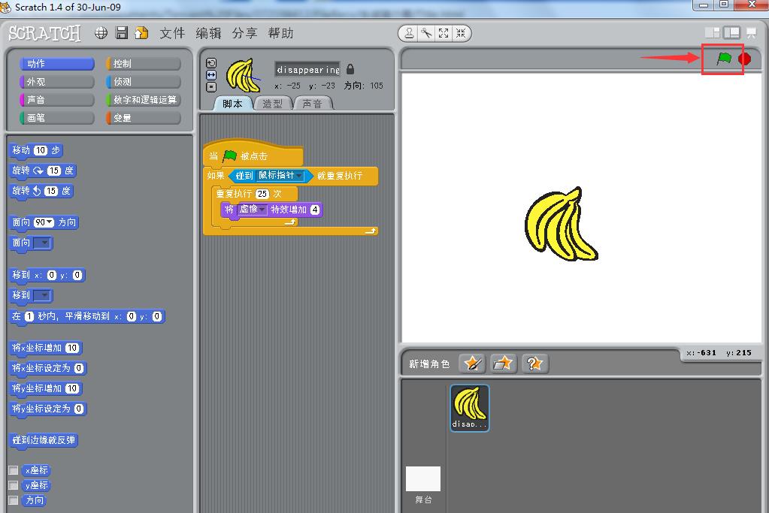Image resolution: width=769 pixels, height=513 pixels.
Task: Open the 鼠标指针 dropdown in the script
Action: click(299, 176)
